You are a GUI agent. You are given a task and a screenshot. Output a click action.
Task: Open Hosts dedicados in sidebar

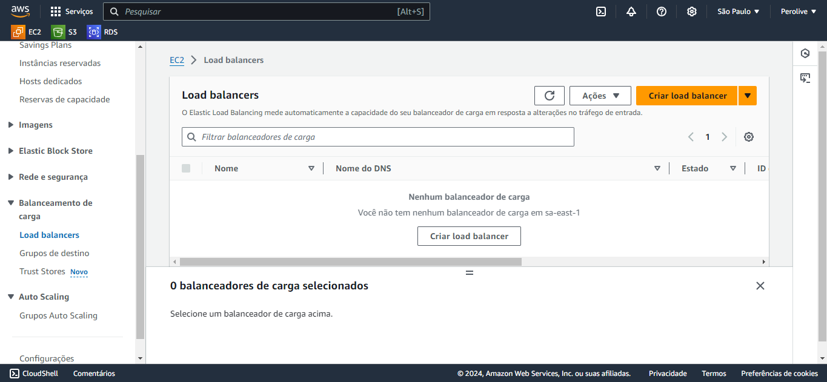[50, 81]
